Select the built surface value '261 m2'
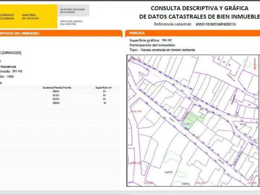Viewport: 260px width, 195px height. (17, 71)
